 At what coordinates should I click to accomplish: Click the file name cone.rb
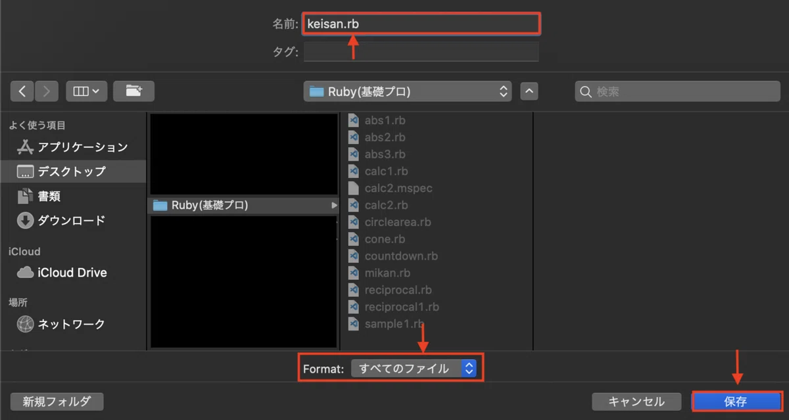385,239
